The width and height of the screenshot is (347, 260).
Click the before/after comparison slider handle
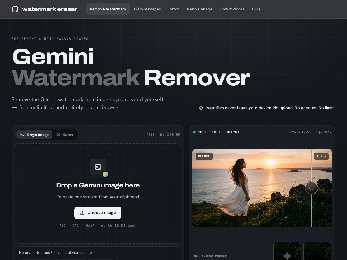(x=311, y=188)
